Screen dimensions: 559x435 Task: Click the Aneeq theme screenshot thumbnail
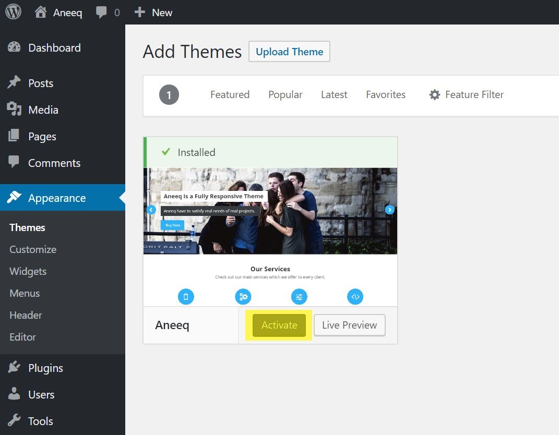click(270, 237)
